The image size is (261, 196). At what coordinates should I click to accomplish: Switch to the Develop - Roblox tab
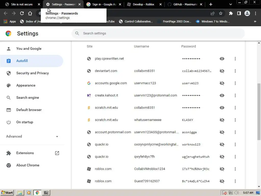(141, 4)
